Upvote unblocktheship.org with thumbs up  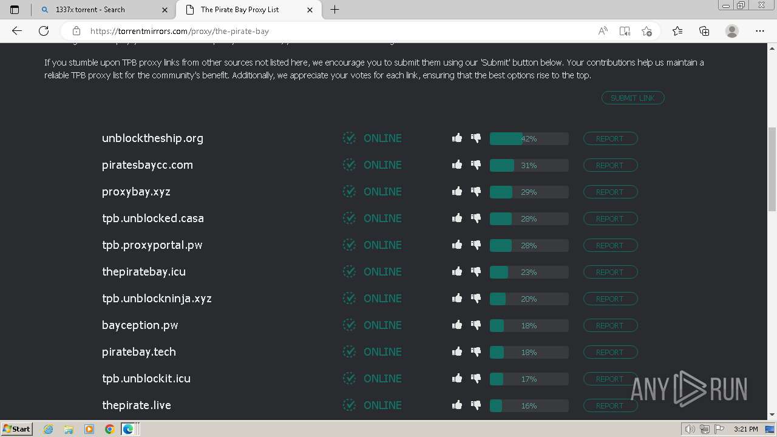click(x=457, y=138)
